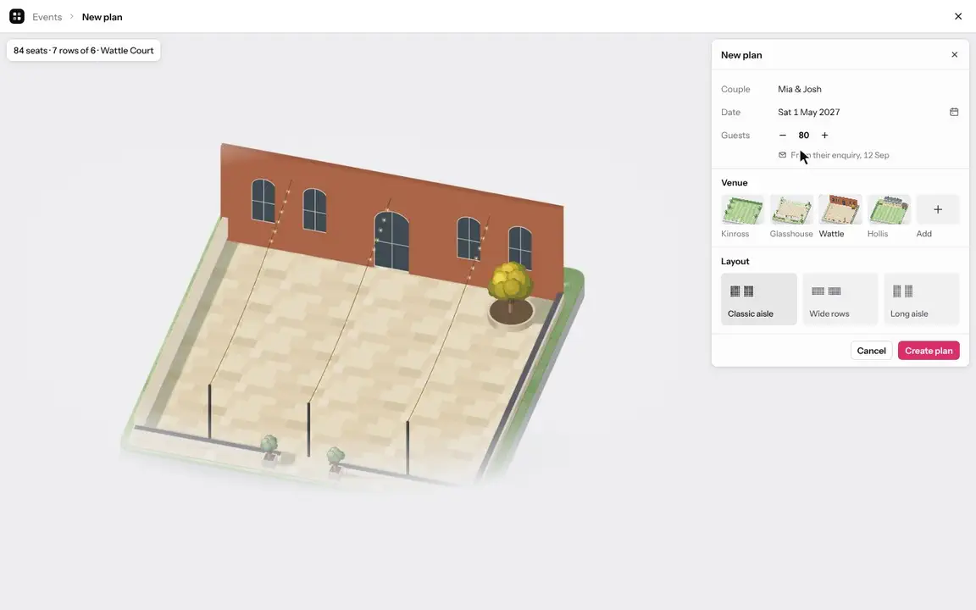Click the Guests field label
This screenshot has width=976, height=610.
(x=735, y=135)
